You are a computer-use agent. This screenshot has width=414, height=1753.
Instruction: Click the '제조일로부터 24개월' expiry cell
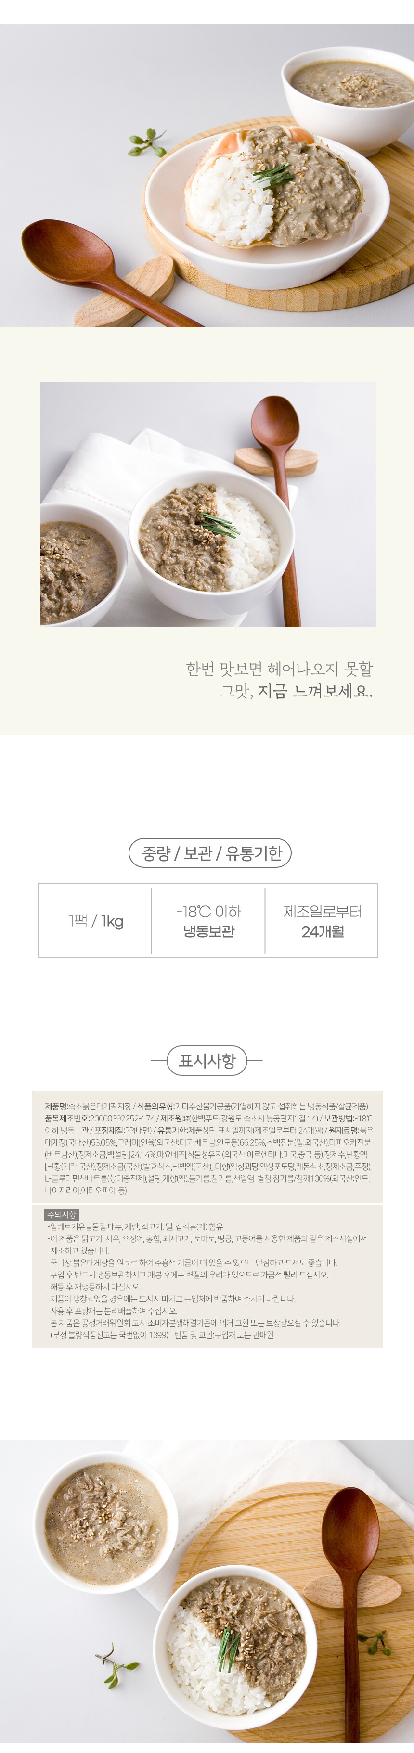(322, 921)
